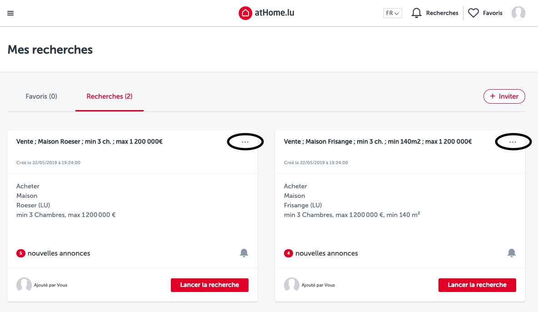Toggle alert bell on Roeser search card
This screenshot has width=538, height=312.
244,253
